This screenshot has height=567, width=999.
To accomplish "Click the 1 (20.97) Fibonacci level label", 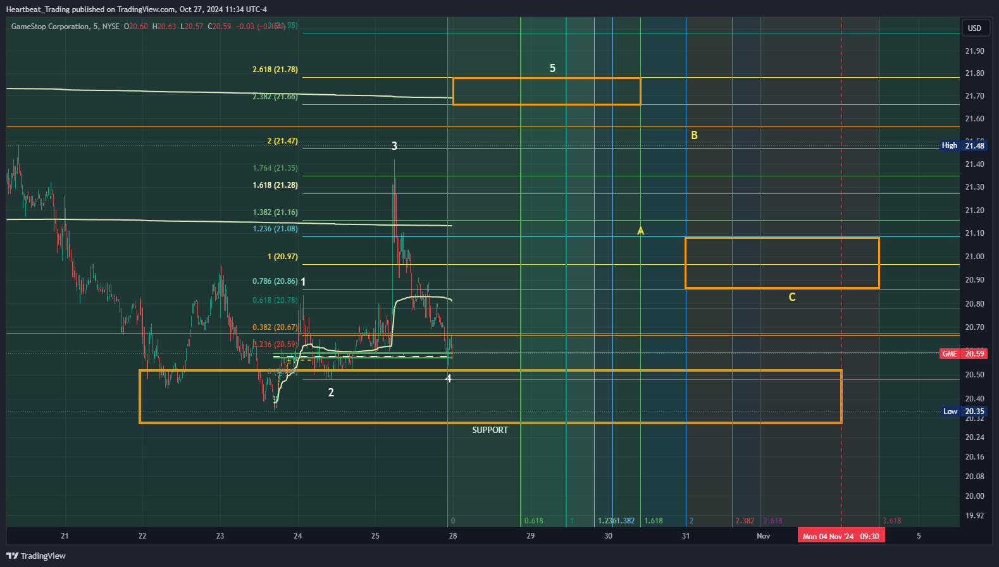I will (282, 257).
